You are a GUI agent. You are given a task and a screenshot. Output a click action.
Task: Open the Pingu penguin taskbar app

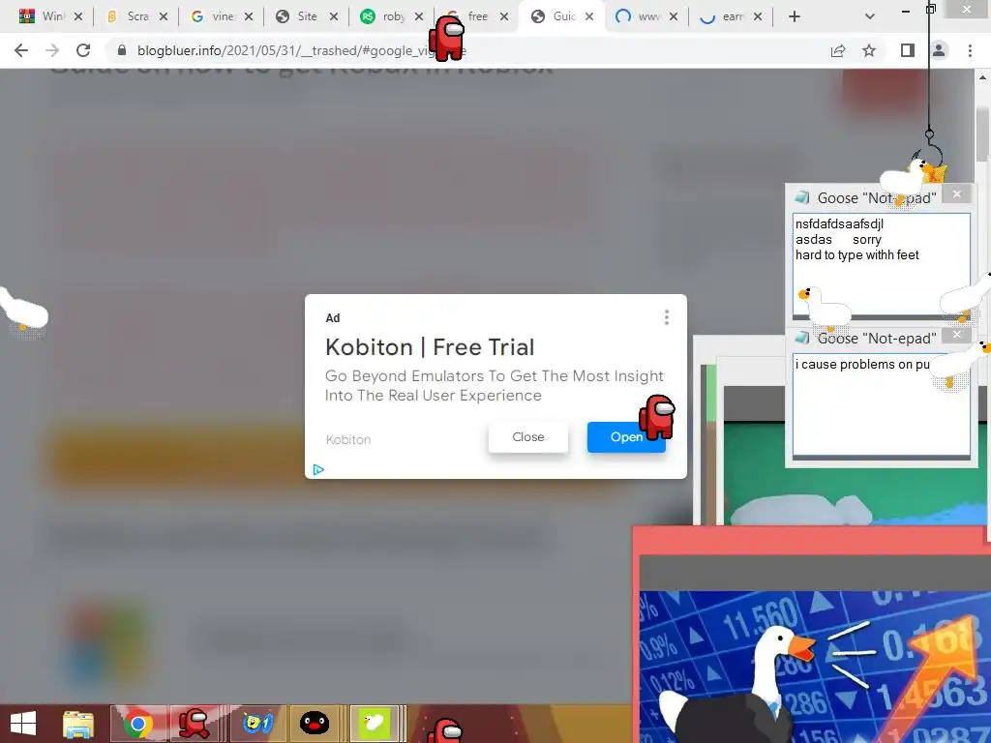click(x=315, y=723)
